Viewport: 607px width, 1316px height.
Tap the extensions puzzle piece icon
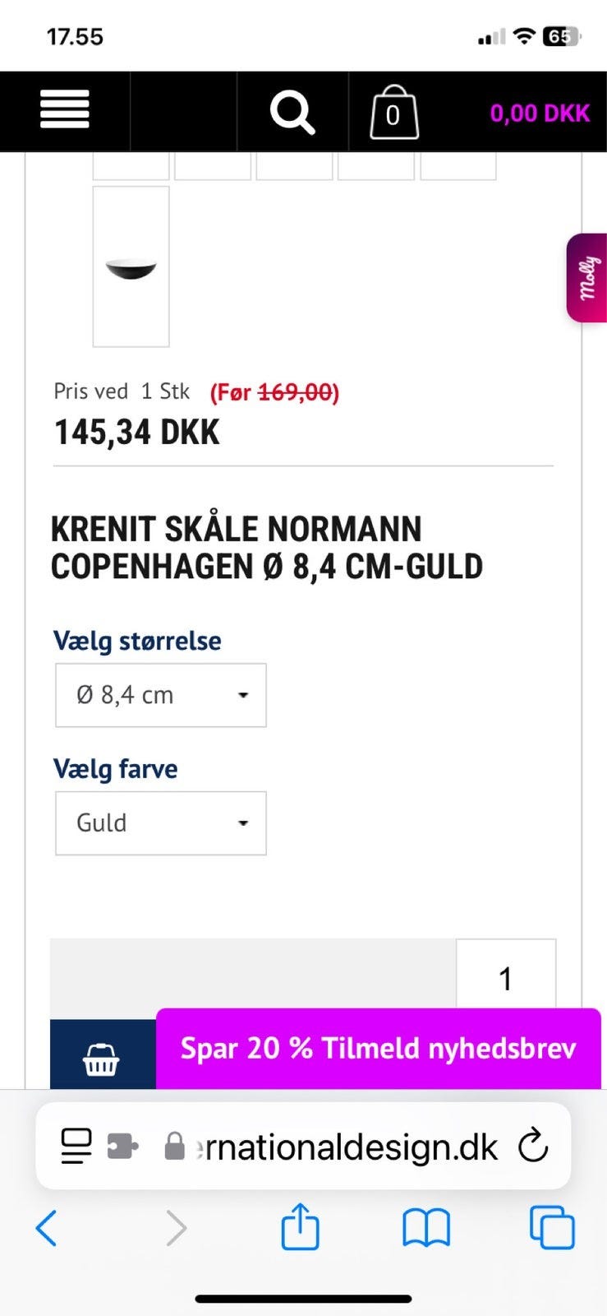pos(122,1146)
